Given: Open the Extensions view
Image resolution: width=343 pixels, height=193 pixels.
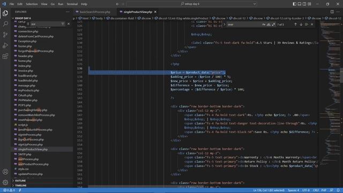Looking at the screenshot, I should coord(5,56).
